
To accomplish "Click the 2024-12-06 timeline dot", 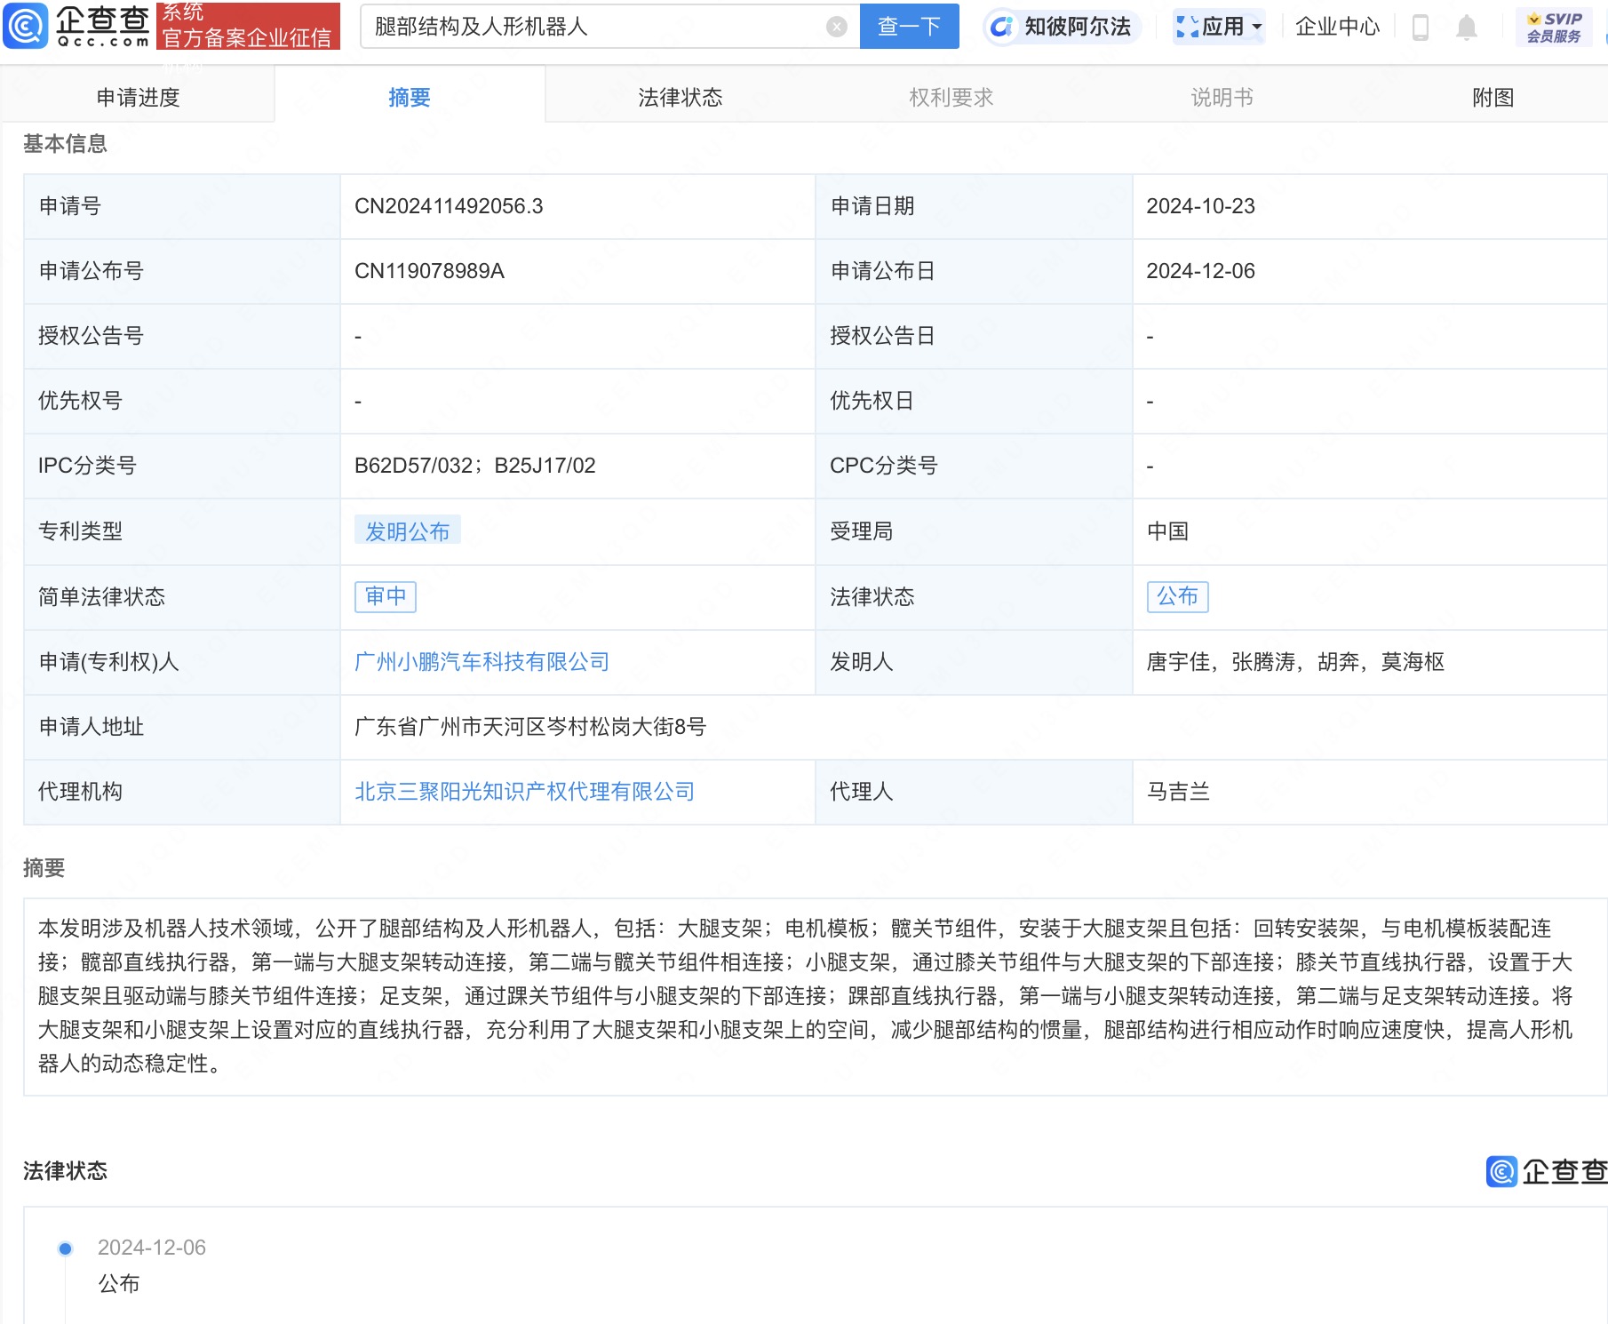I will tap(65, 1248).
